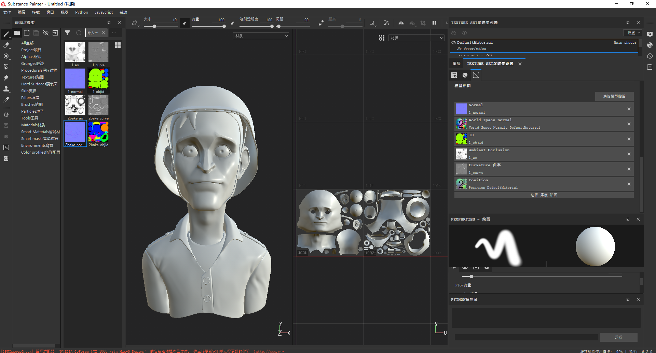
Task: Select the Material picker eyedropper tool
Action: [x=6, y=100]
